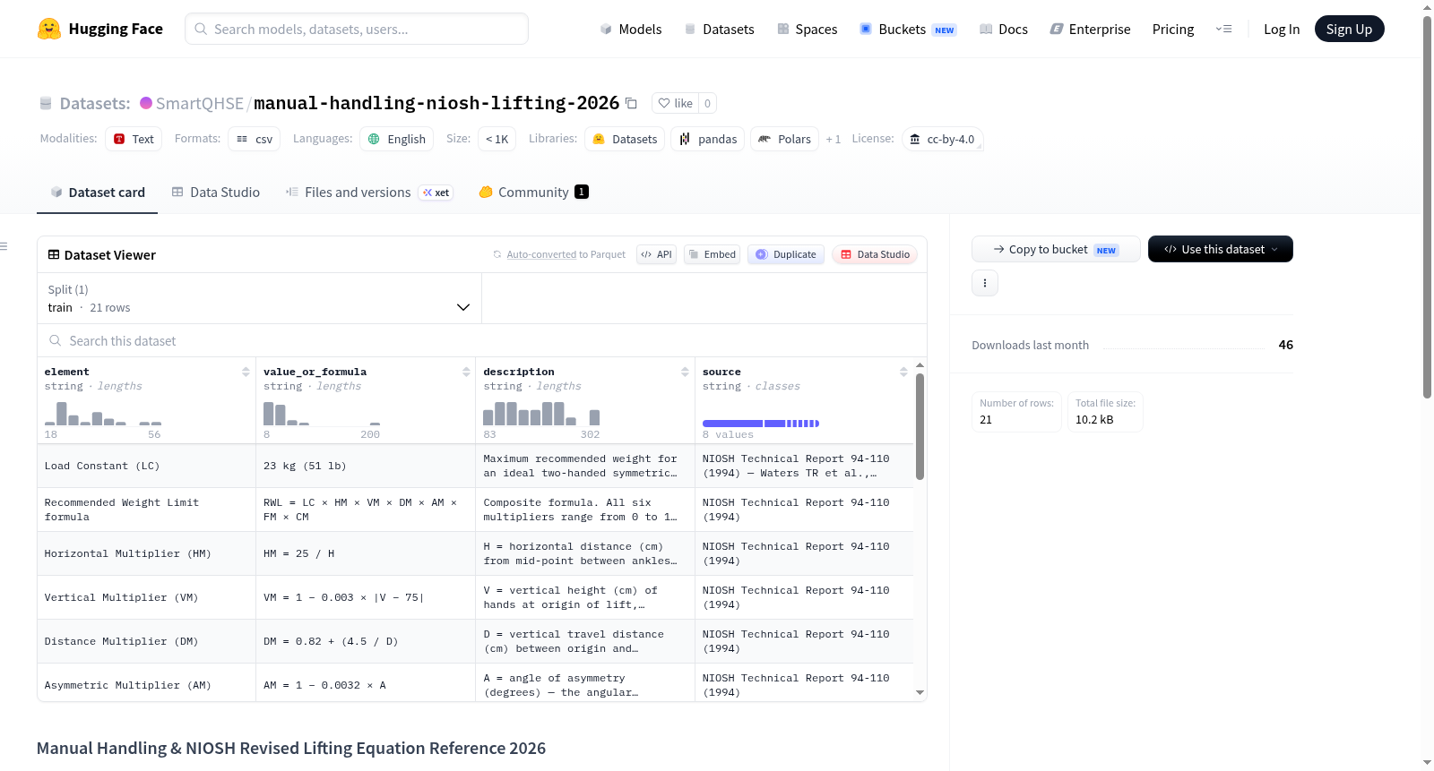Click the dataset viewer vertical scrollbar thumb

tap(920, 427)
